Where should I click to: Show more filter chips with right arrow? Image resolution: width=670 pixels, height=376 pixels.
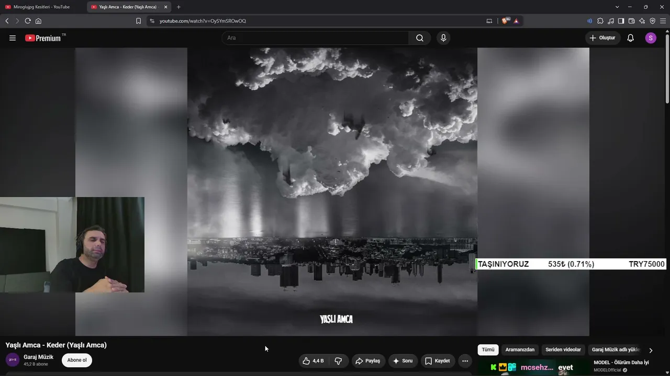(651, 350)
